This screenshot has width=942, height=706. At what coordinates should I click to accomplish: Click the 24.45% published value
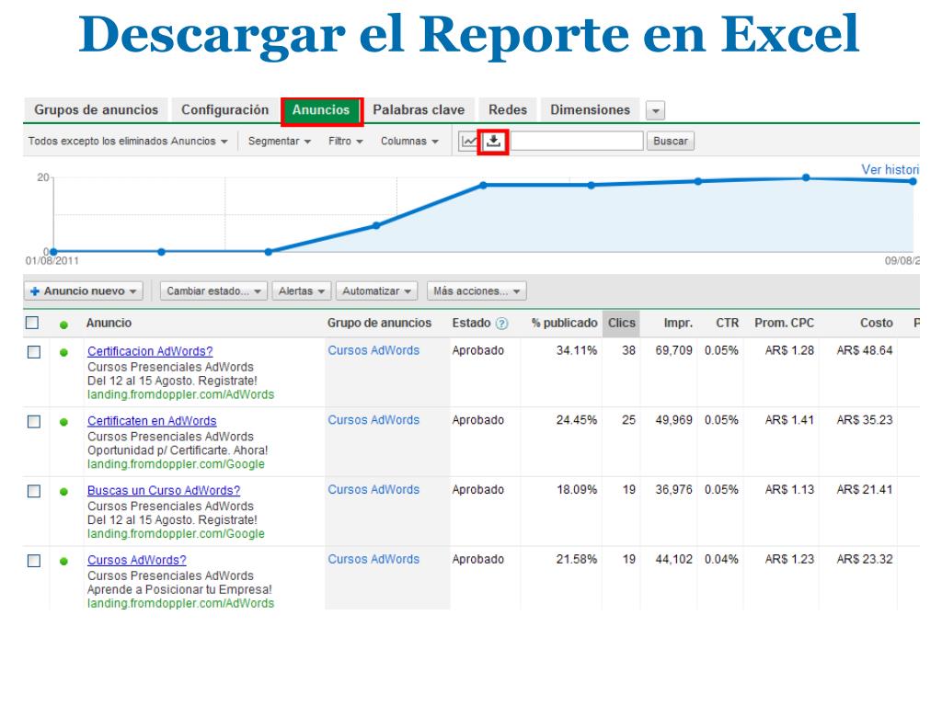577,420
